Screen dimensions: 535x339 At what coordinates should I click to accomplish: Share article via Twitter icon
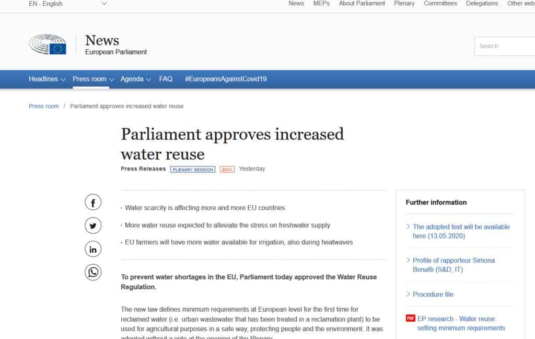[93, 225]
